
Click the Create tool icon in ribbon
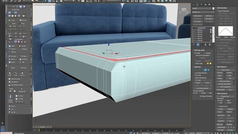pyautogui.click(x=20, y=46)
